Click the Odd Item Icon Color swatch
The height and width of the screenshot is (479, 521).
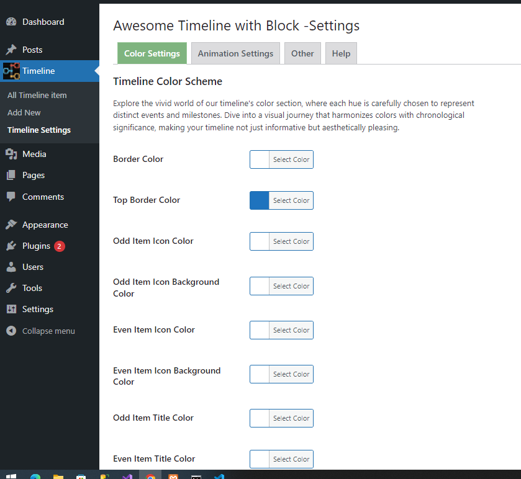pyautogui.click(x=260, y=241)
